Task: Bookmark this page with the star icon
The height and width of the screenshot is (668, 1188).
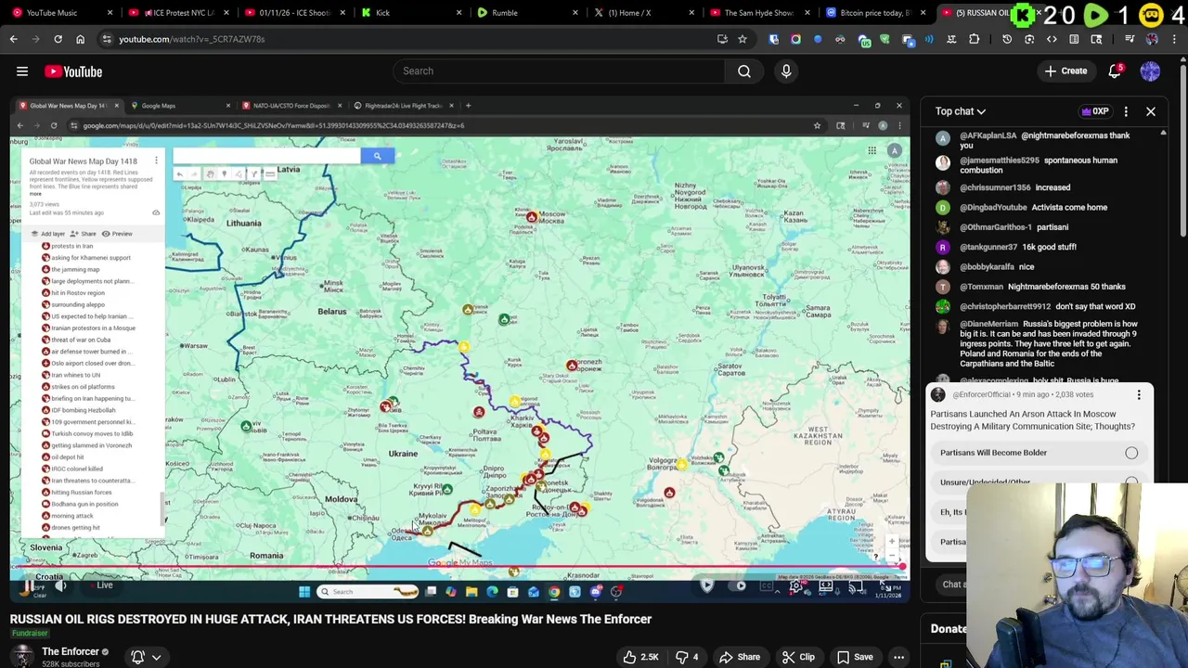Action: point(742,39)
